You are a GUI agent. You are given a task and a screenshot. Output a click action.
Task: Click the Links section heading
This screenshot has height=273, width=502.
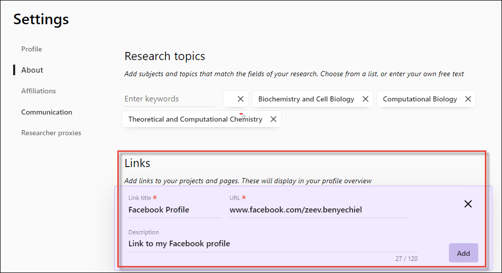click(x=138, y=163)
